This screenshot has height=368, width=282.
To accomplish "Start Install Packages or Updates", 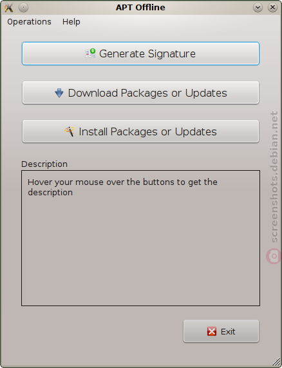I will click(x=140, y=131).
